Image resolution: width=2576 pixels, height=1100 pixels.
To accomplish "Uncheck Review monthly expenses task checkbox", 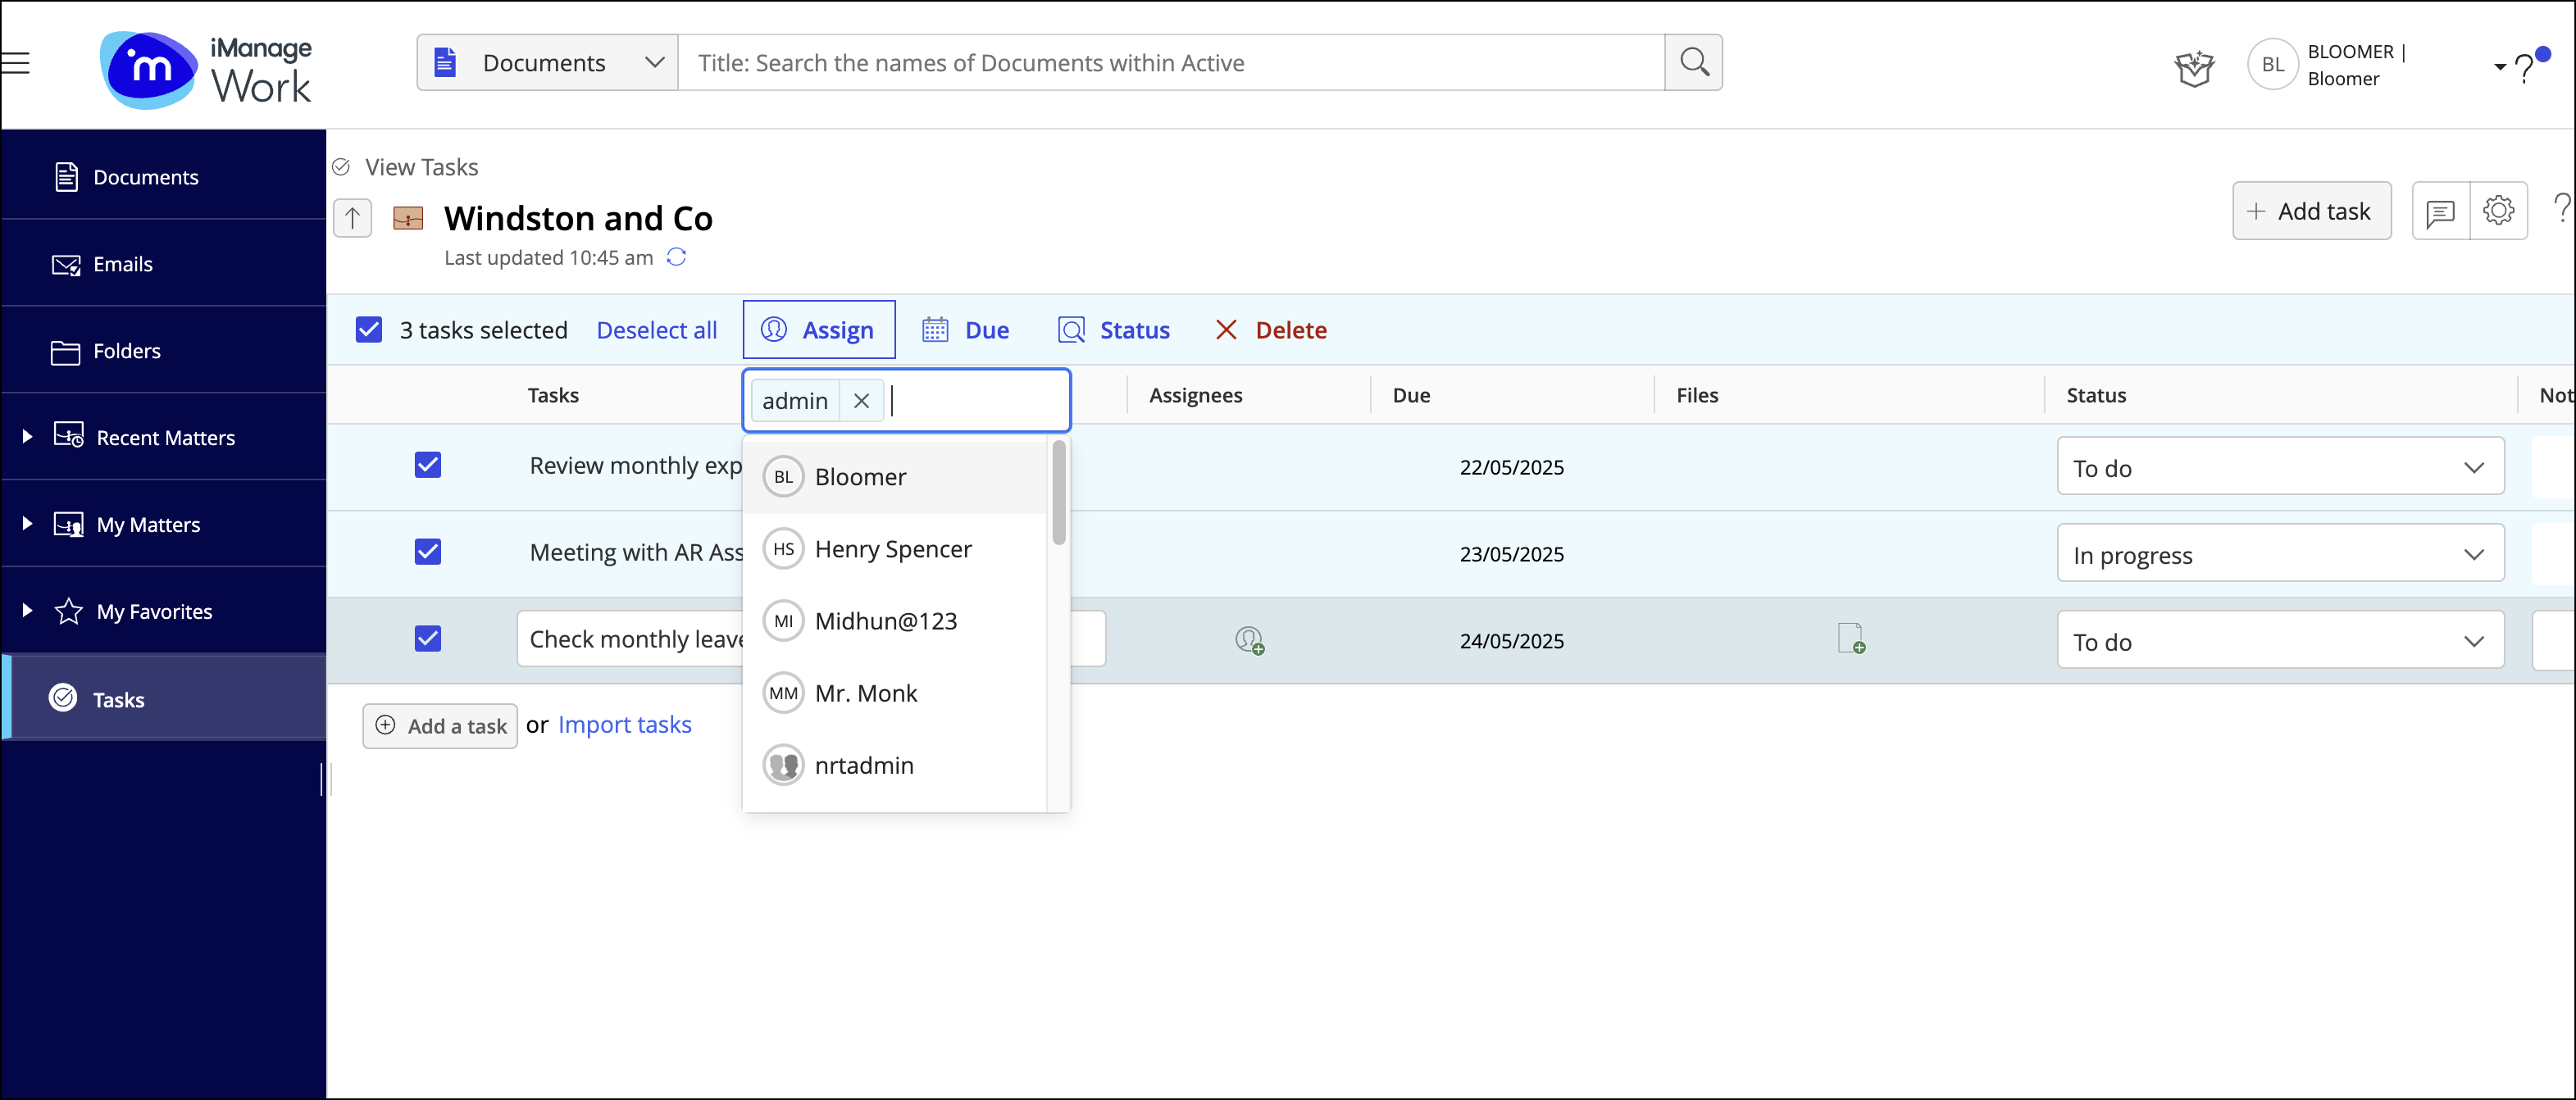I will [x=428, y=465].
